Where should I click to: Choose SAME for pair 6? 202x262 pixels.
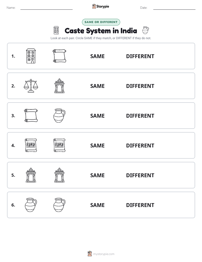(97, 205)
